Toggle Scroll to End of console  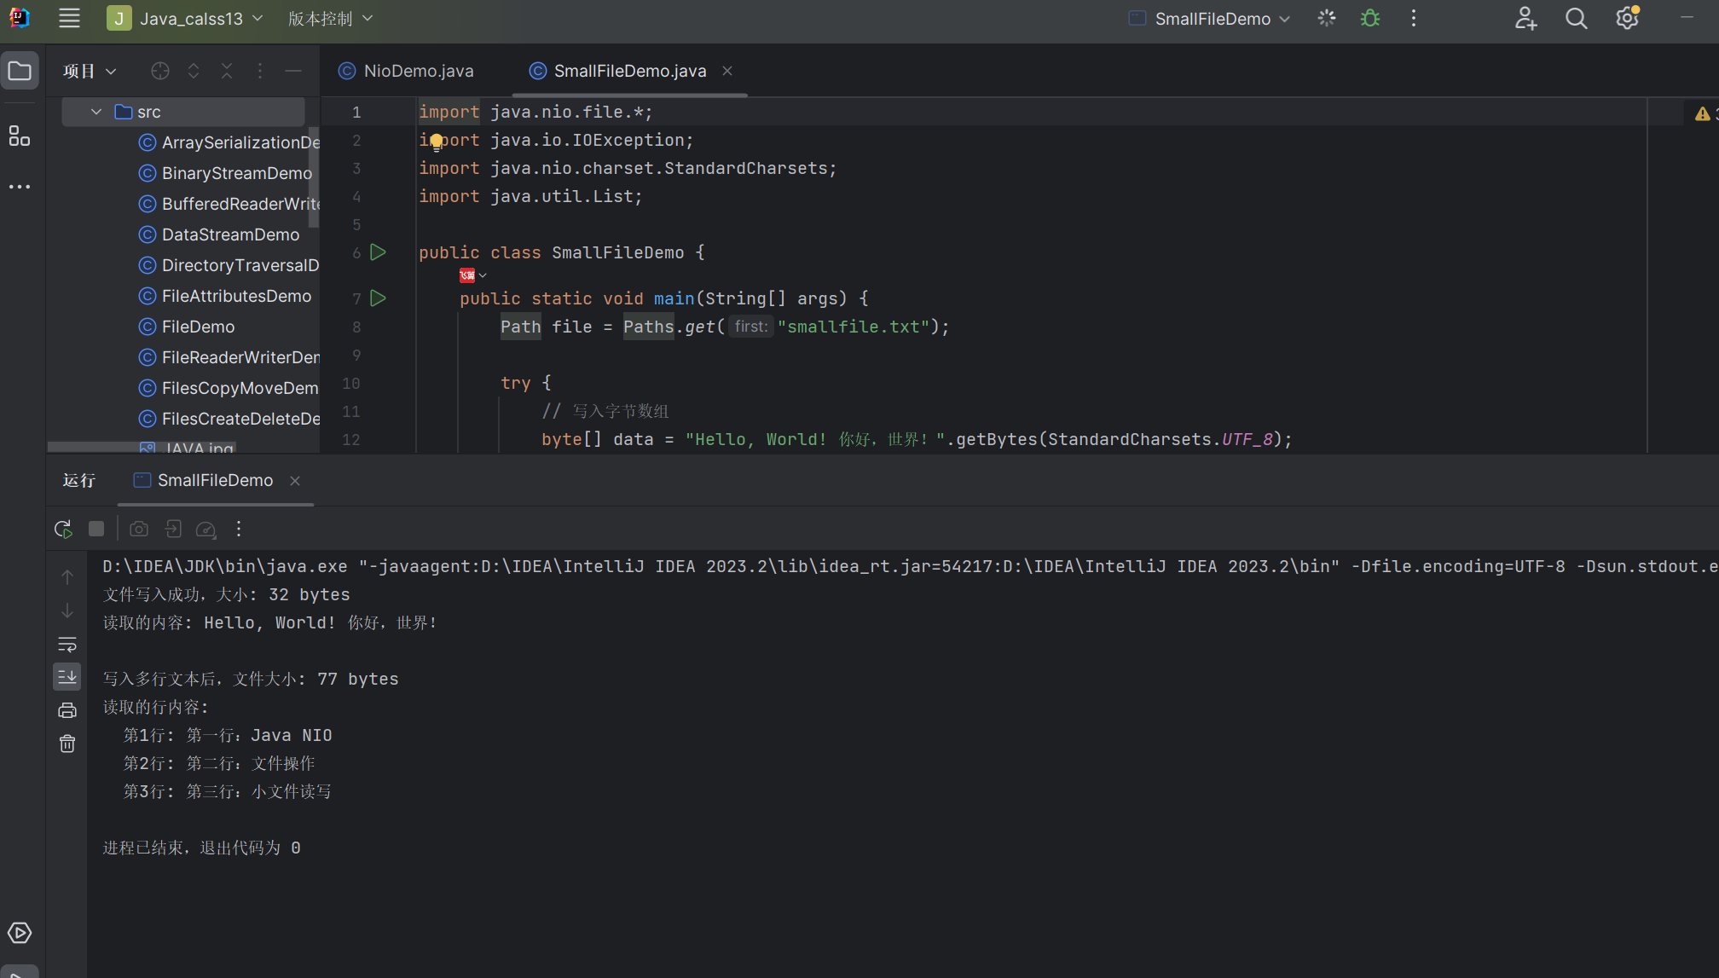[67, 677]
